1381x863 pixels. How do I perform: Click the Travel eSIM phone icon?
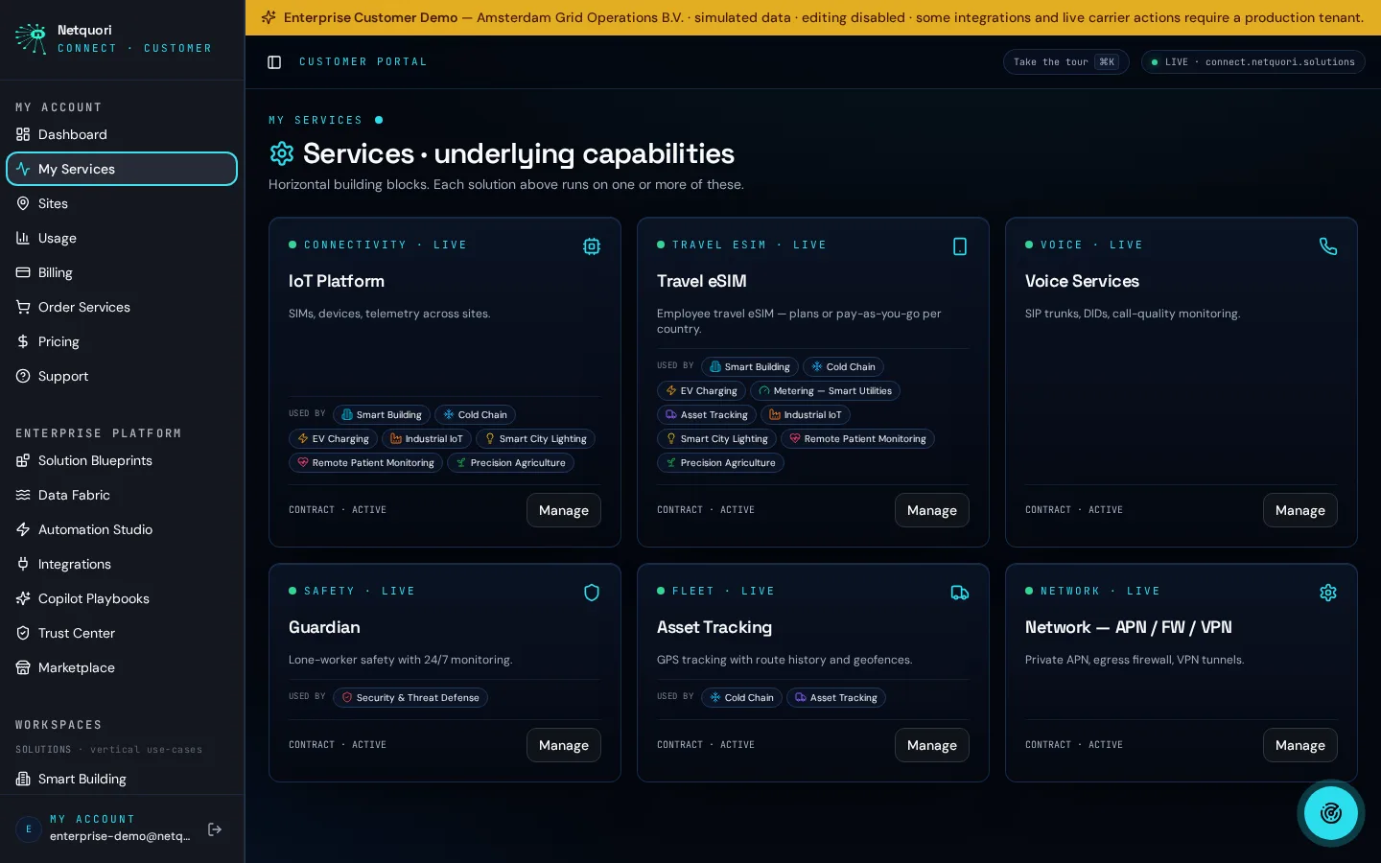(960, 246)
